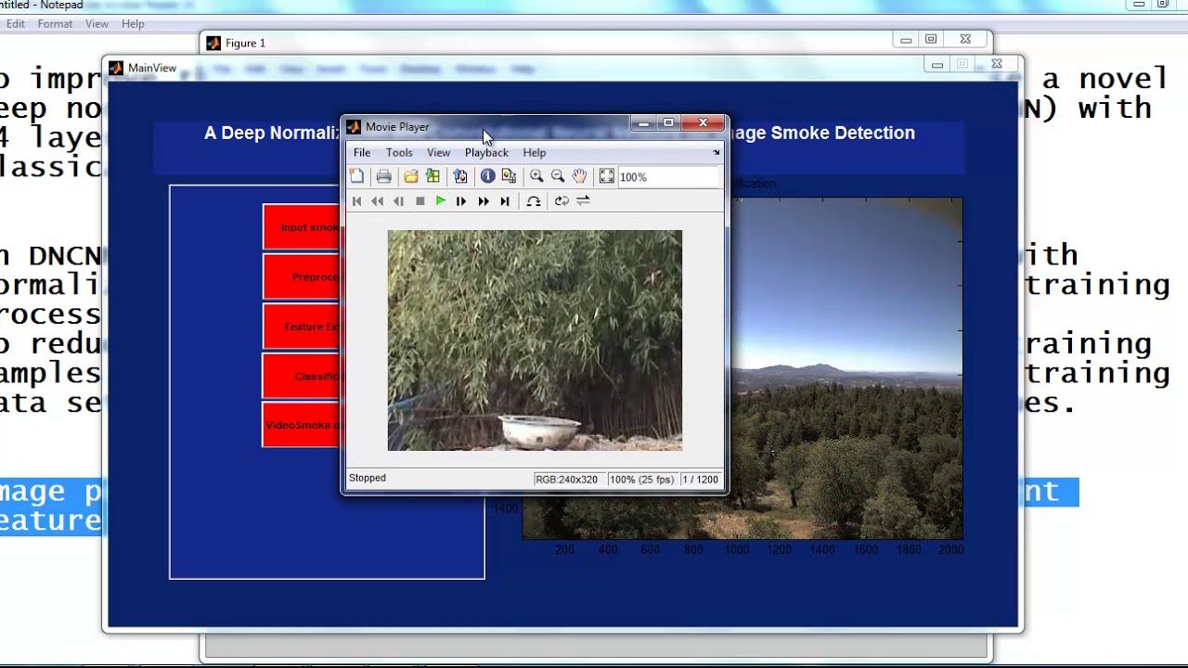The height and width of the screenshot is (668, 1188).
Task: Click the Pixel Region tool icon
Action: 509,176
